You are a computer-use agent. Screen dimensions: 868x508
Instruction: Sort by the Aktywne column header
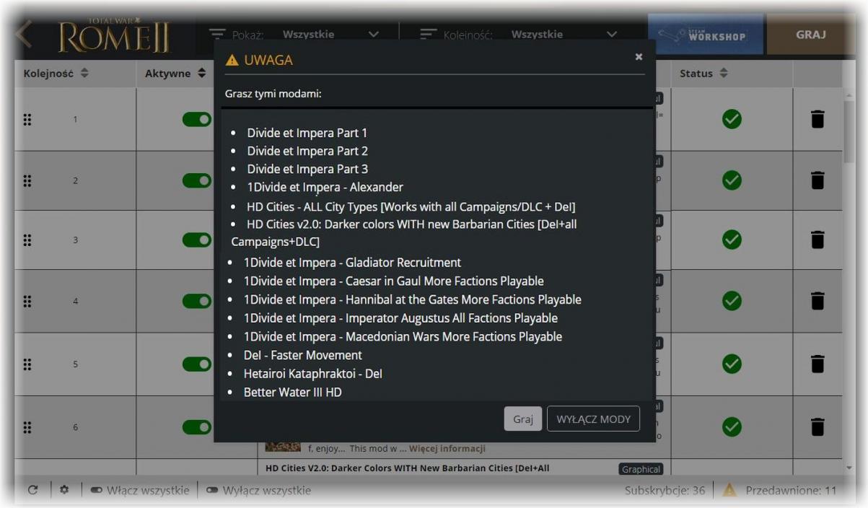click(x=175, y=74)
